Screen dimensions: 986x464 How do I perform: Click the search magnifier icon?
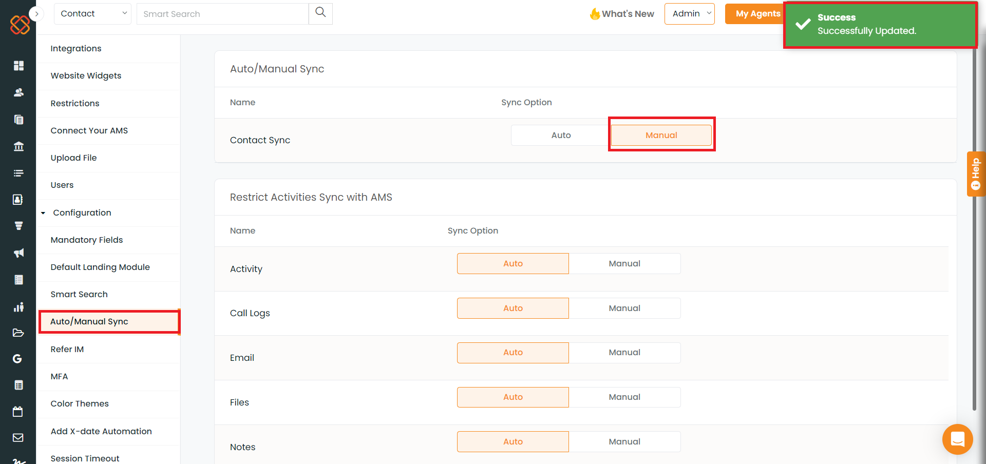point(320,12)
